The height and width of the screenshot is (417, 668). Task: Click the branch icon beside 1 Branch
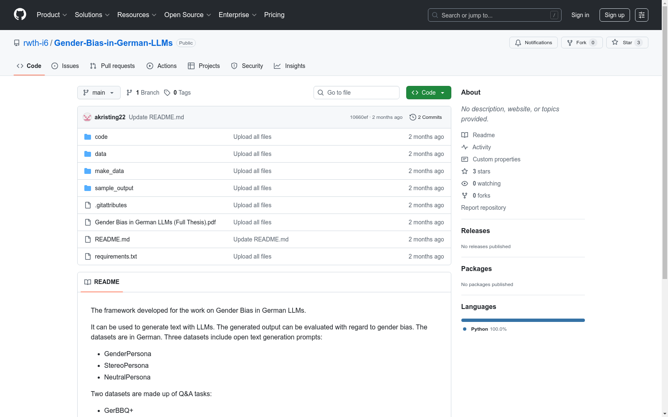129,93
